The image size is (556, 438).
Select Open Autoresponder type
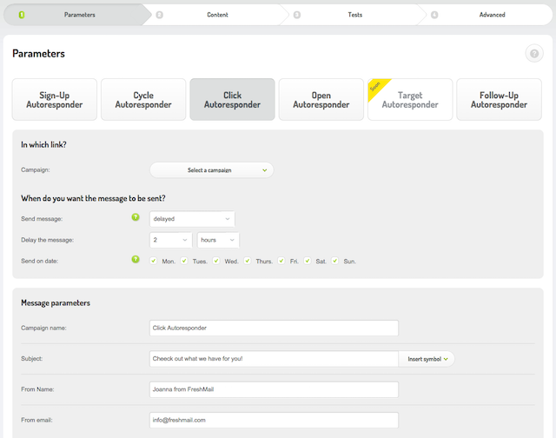click(x=321, y=100)
